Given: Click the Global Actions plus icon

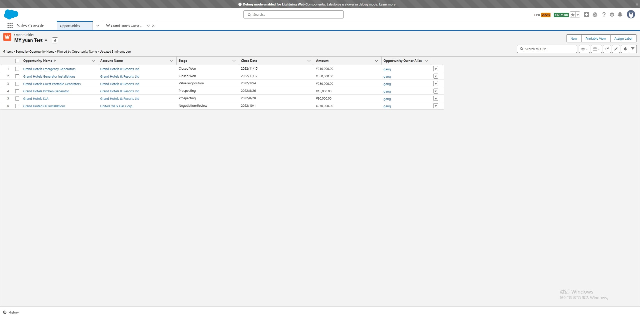Looking at the screenshot, I should point(586,15).
